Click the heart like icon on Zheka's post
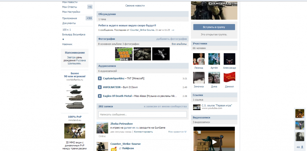The height and width of the screenshot is (151, 307). coord(185,132)
